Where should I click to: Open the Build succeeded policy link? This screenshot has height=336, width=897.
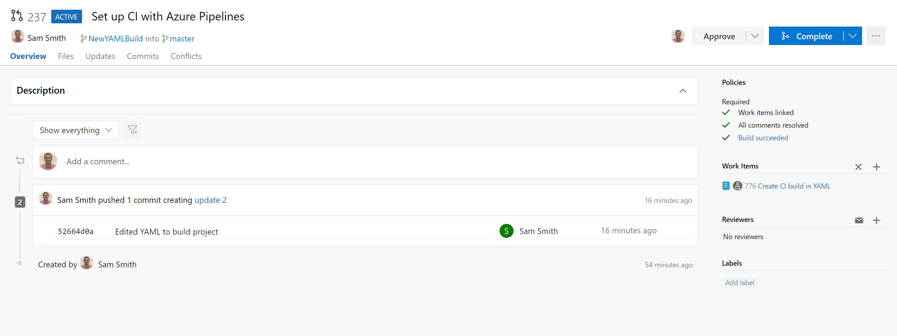[x=763, y=138]
